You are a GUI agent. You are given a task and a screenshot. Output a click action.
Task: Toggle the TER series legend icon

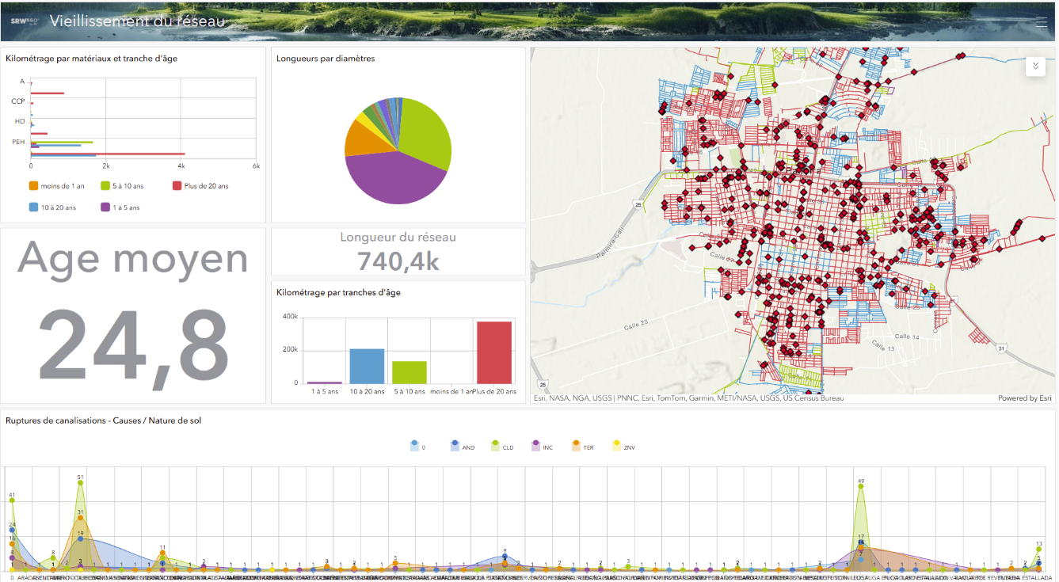pyautogui.click(x=577, y=446)
